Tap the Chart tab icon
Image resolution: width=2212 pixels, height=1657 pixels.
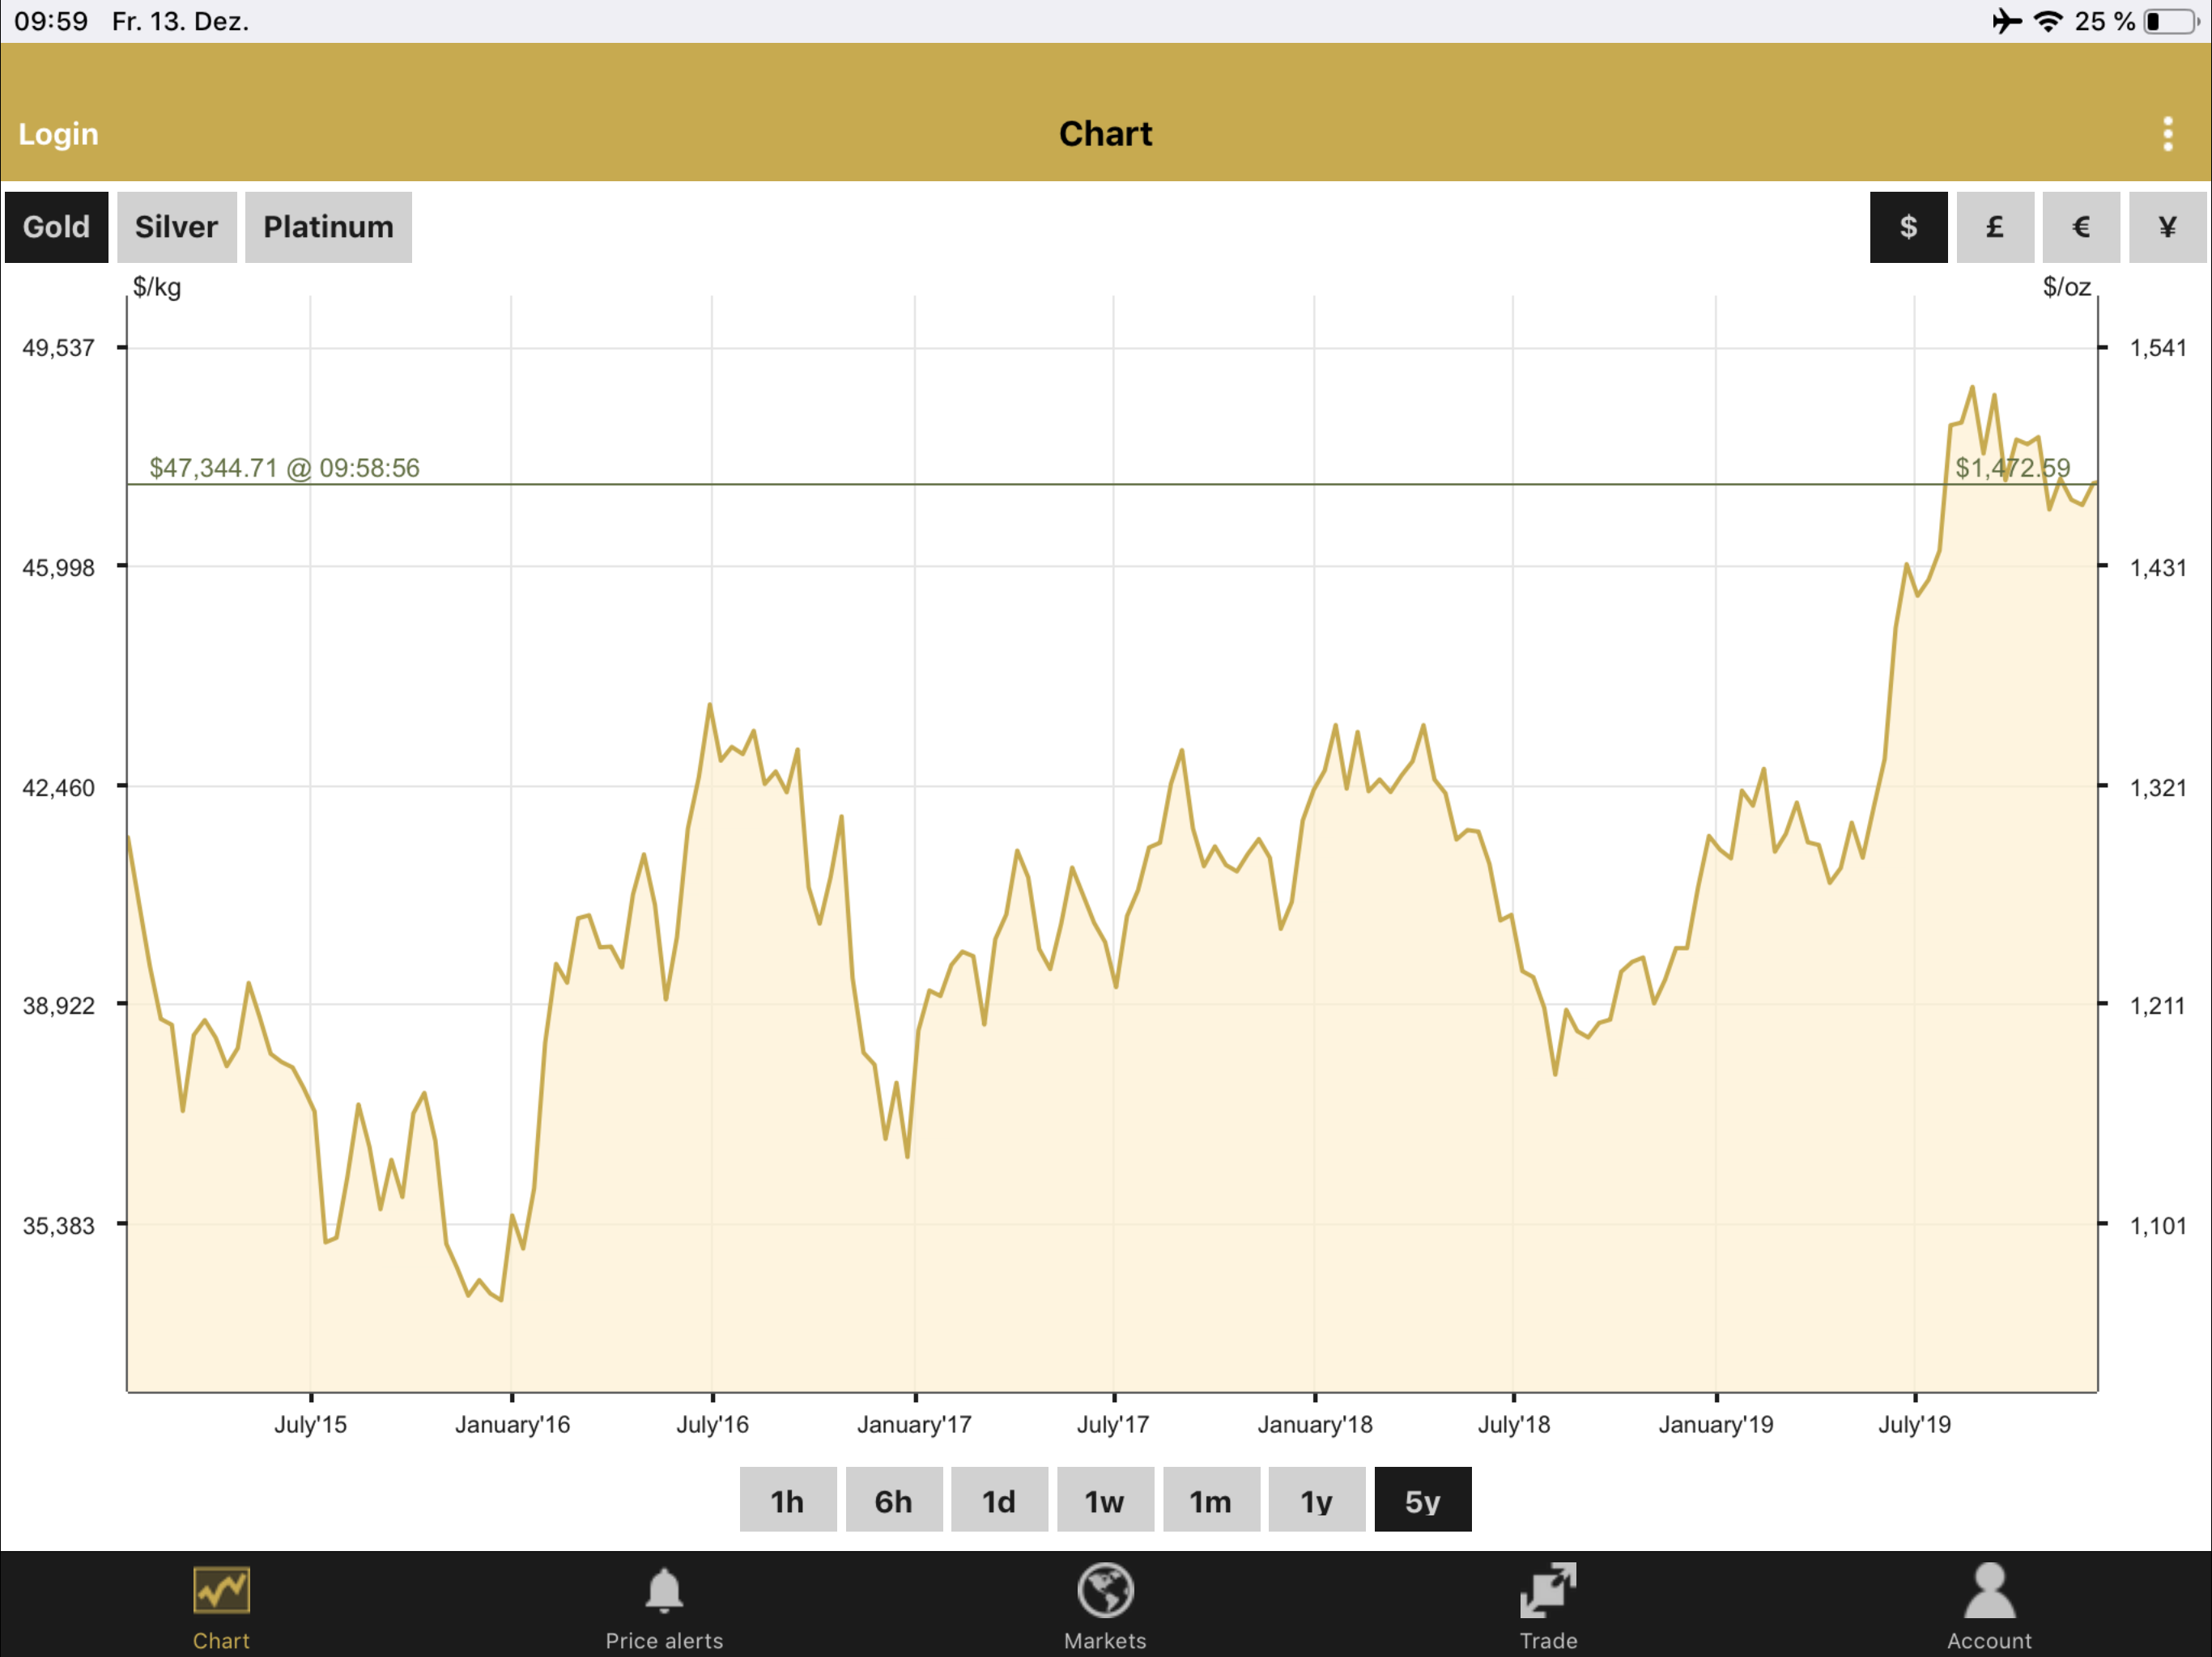coord(221,1591)
